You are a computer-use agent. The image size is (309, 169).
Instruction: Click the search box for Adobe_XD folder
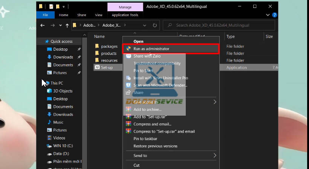(219, 26)
